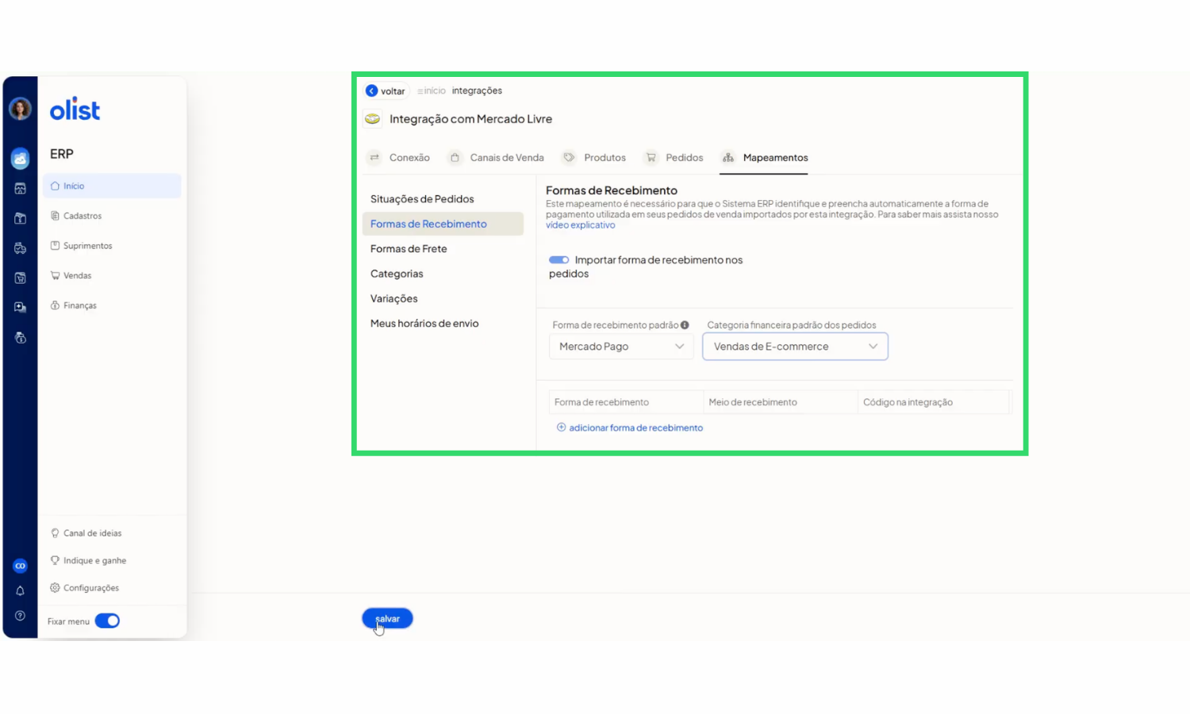Go to Início in the sidebar menu
Viewport: 1190px width, 714px height.
tap(112, 186)
